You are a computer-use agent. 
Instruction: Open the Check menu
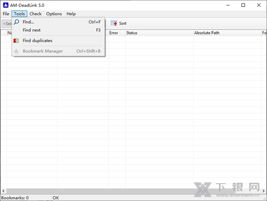[36, 14]
